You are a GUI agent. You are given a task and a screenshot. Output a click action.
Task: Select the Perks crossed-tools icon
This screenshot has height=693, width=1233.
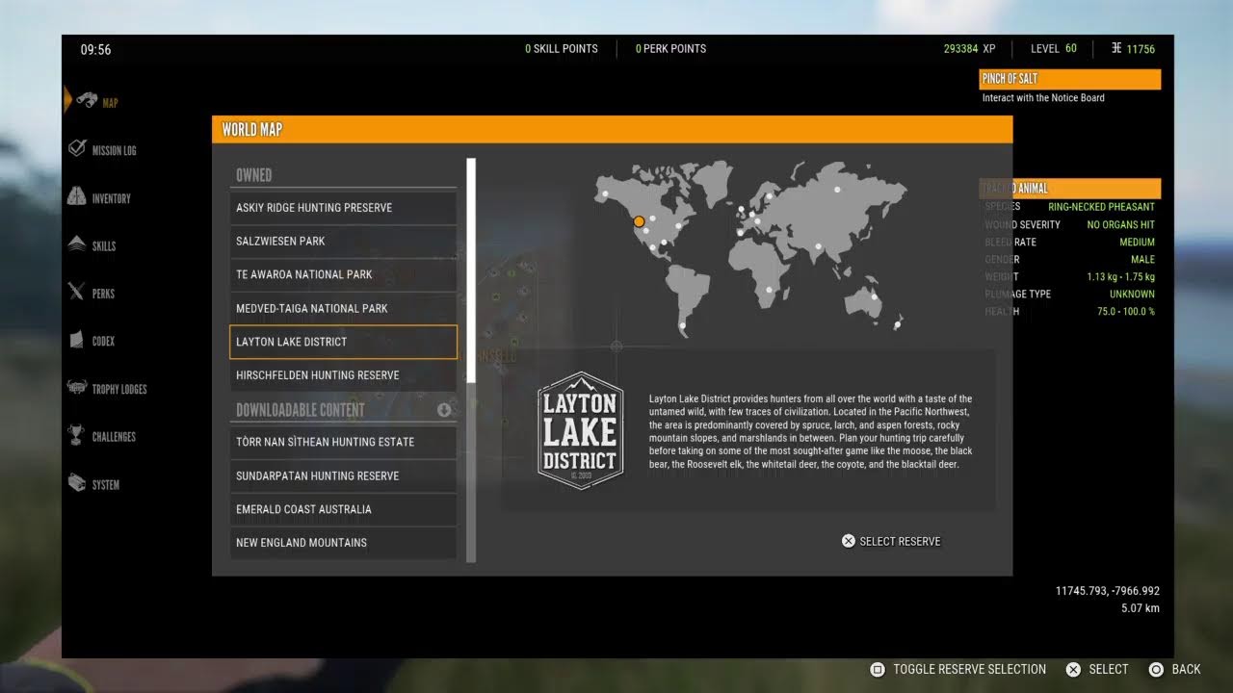(x=77, y=293)
